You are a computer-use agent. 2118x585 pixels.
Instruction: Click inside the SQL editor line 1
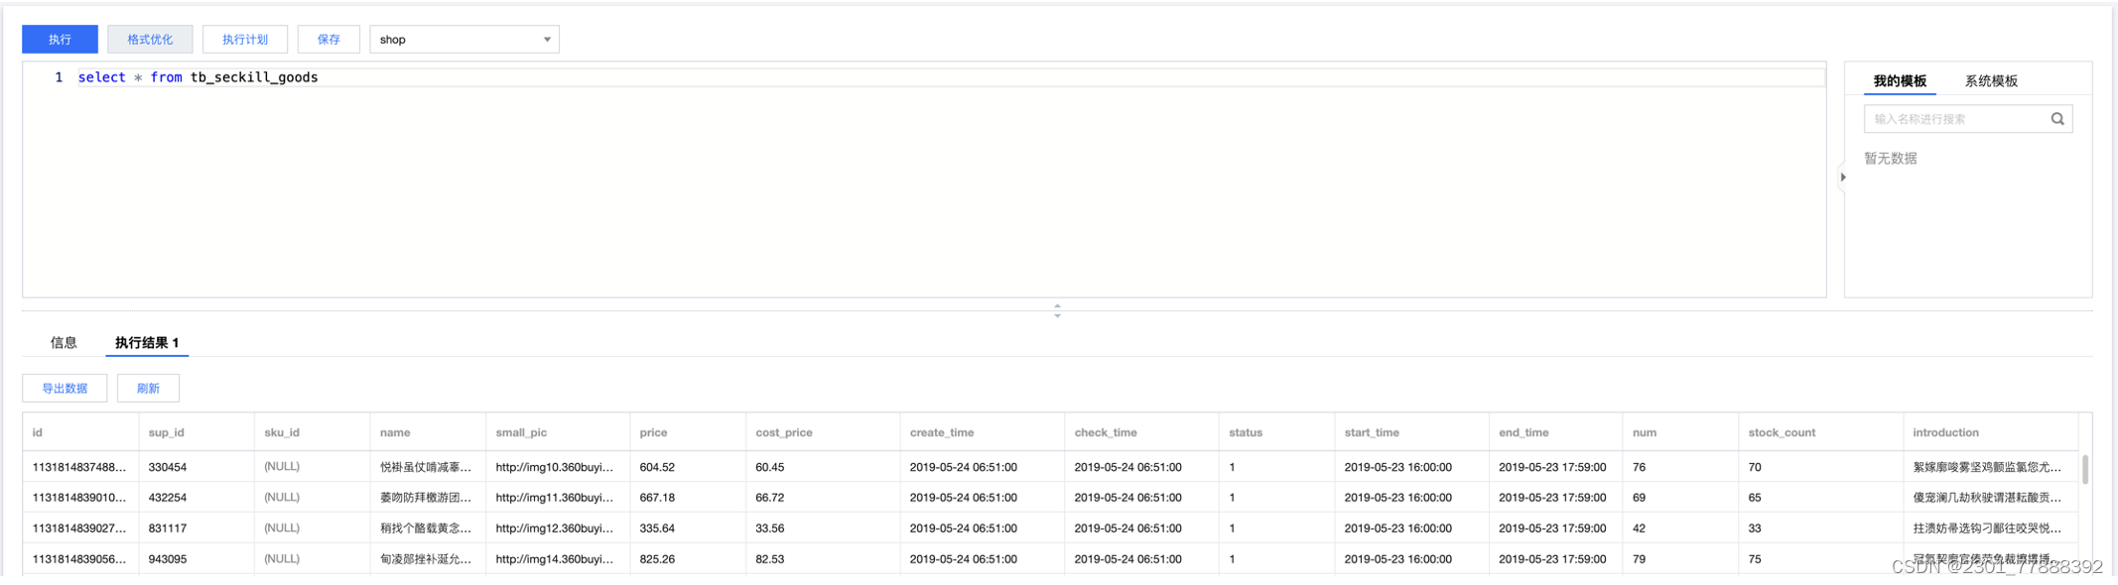951,77
